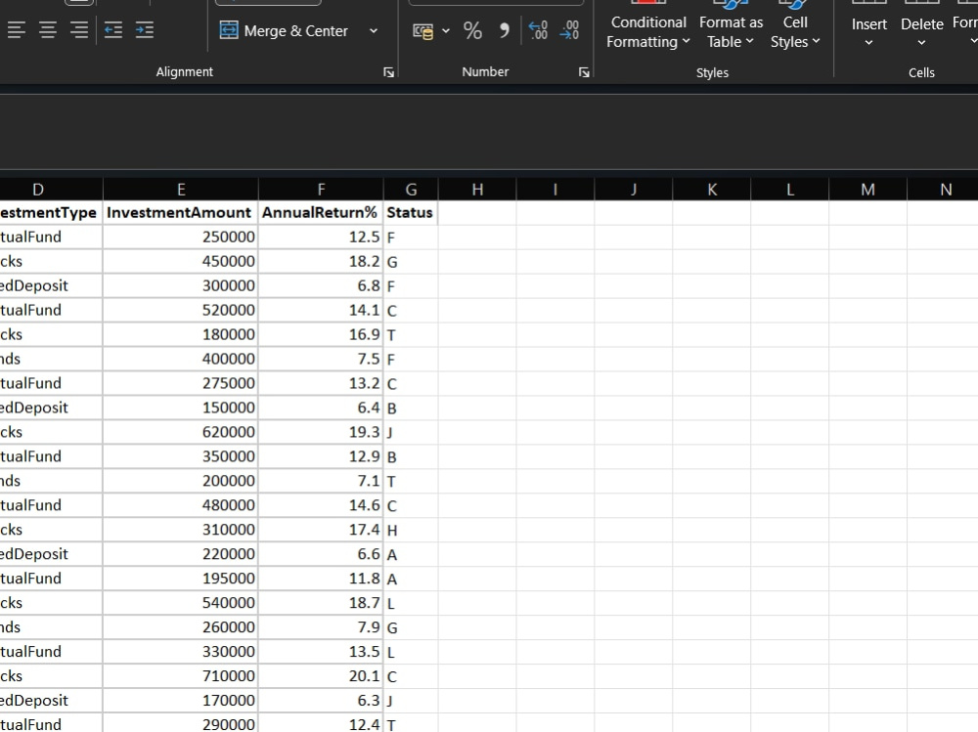
Task: Select the cell containing 7.1
Action: tap(321, 481)
